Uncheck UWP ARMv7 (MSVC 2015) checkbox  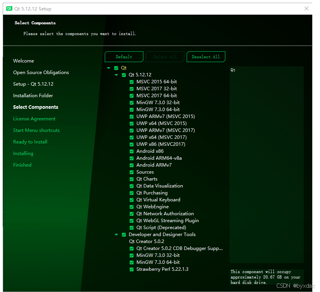tap(132, 116)
